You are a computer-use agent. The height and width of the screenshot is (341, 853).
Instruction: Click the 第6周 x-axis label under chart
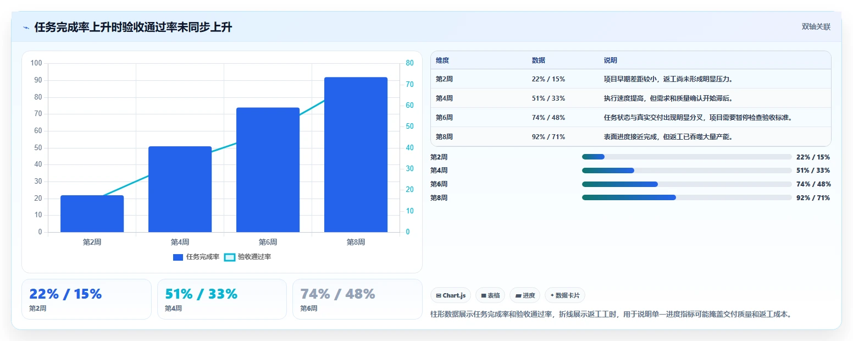click(268, 242)
